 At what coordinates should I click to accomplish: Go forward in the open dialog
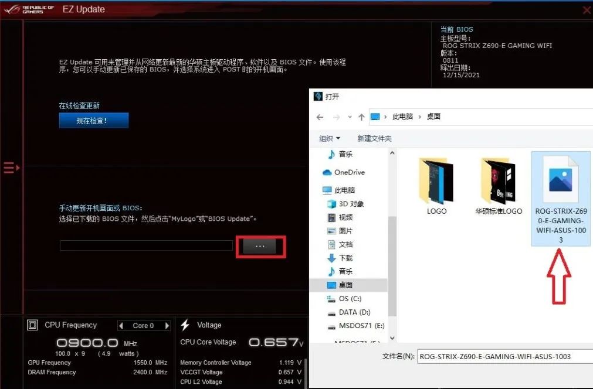[x=336, y=117]
